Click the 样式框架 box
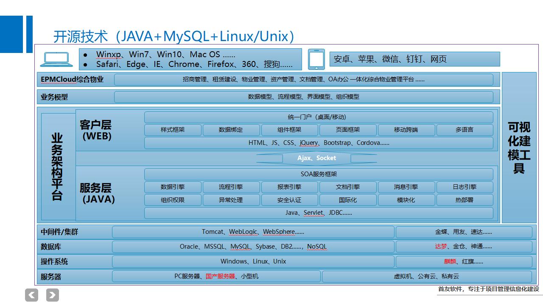Viewport: 543px width, 305px height. click(173, 130)
